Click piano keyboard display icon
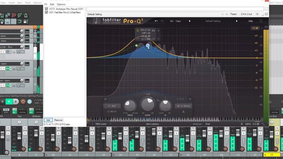Screen dimensions: 283x159 click(88, 120)
